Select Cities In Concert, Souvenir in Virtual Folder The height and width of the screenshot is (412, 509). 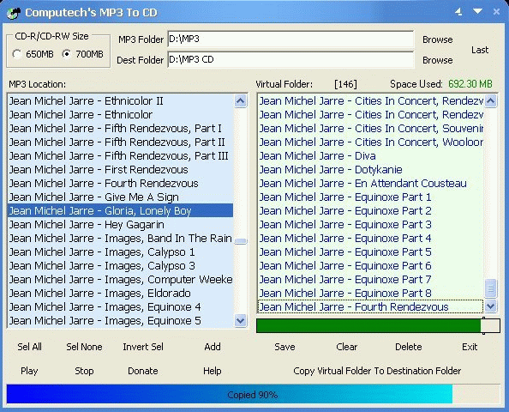(370, 129)
